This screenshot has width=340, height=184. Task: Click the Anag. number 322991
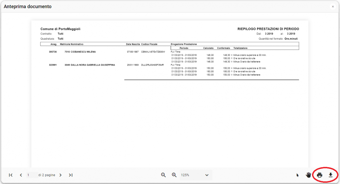click(53, 65)
